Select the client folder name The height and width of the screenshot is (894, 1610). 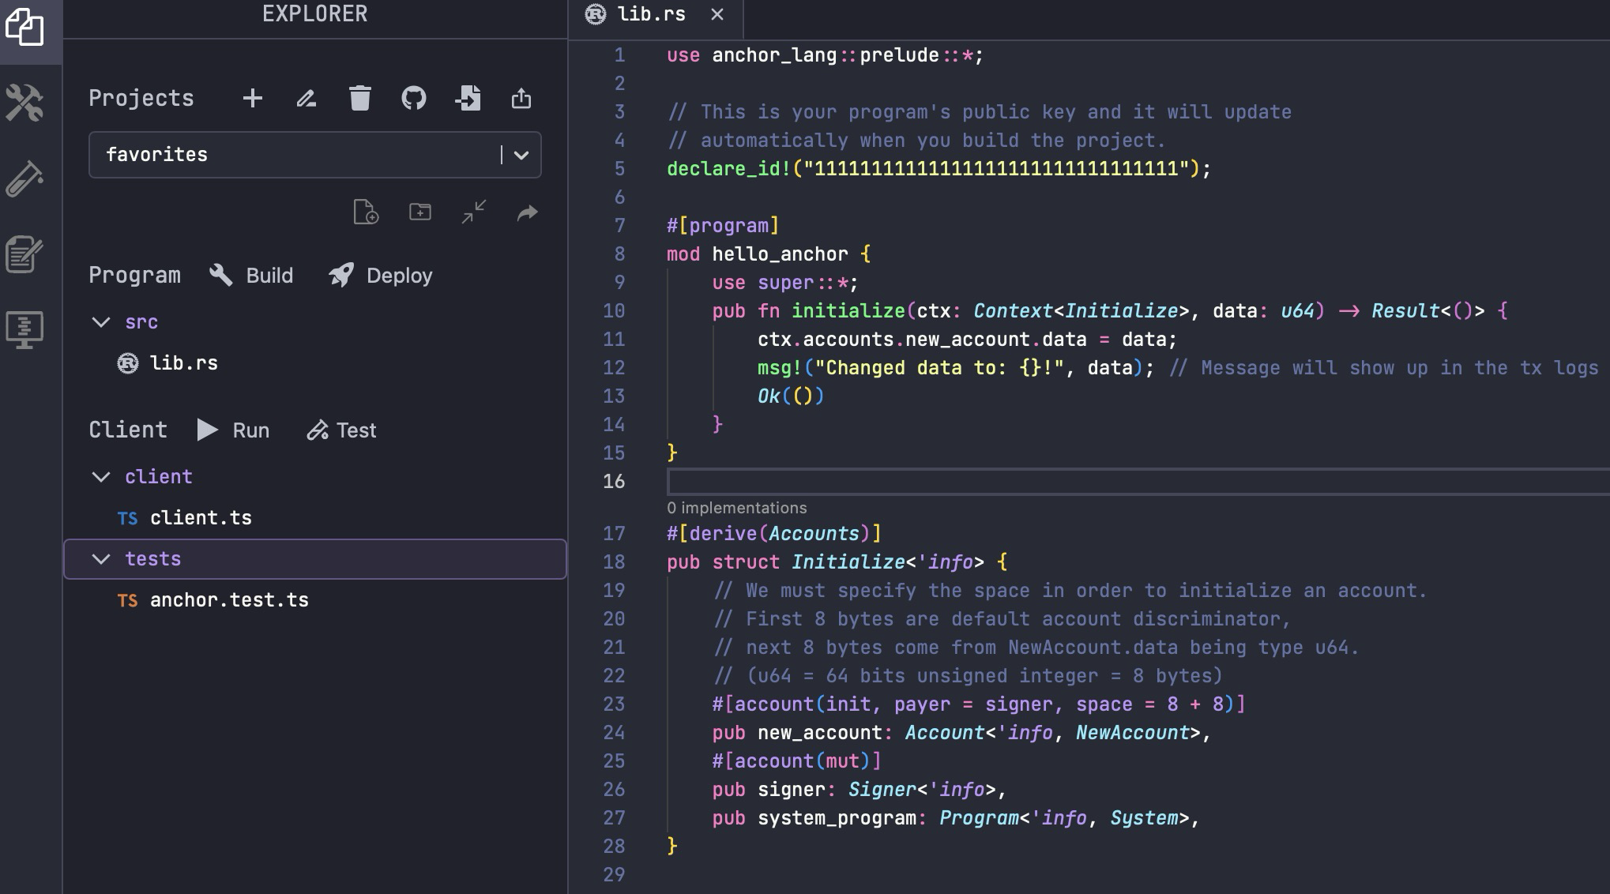(159, 477)
